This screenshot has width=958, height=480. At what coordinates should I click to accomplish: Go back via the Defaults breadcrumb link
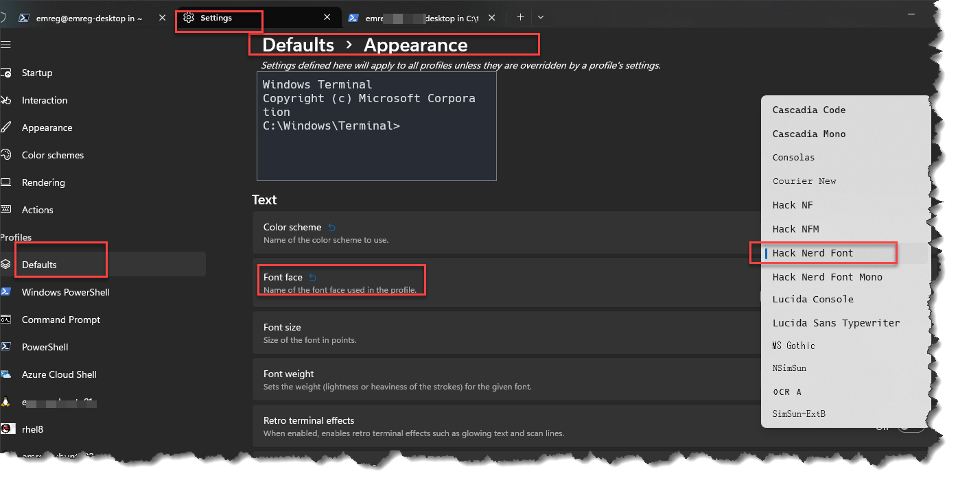(298, 45)
